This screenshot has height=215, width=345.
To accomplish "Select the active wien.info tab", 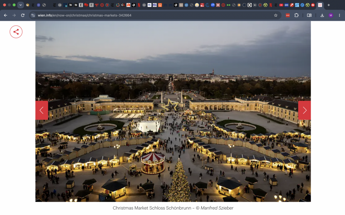I will [320, 5].
